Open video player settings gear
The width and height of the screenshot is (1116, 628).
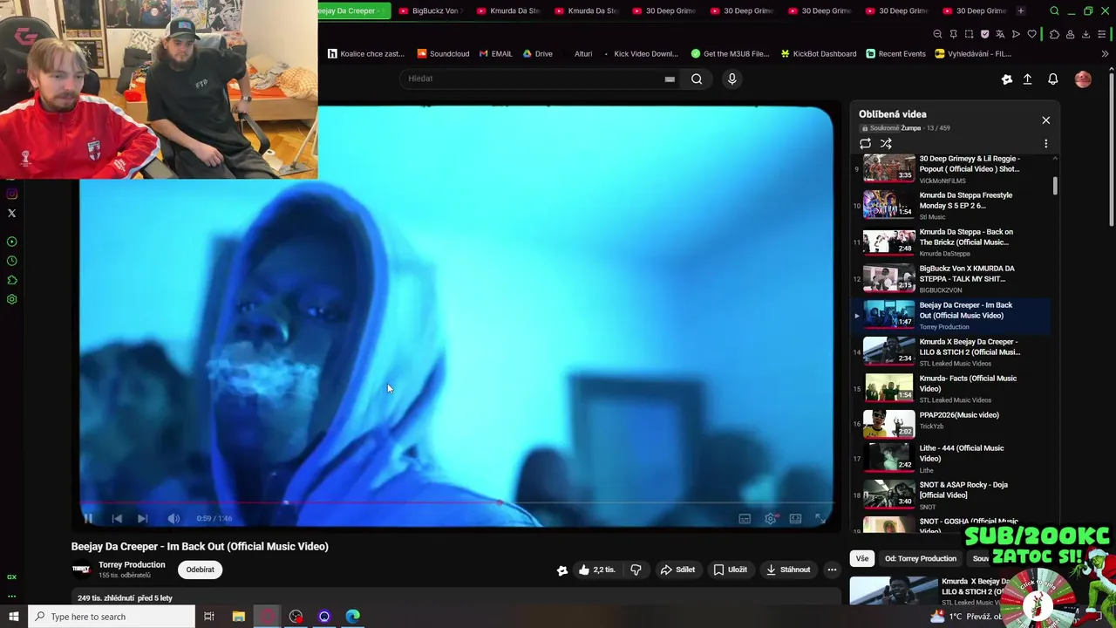pyautogui.click(x=771, y=518)
